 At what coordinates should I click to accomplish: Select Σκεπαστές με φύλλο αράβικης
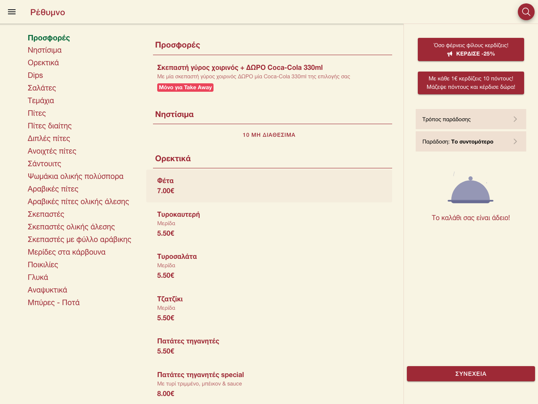[79, 239]
